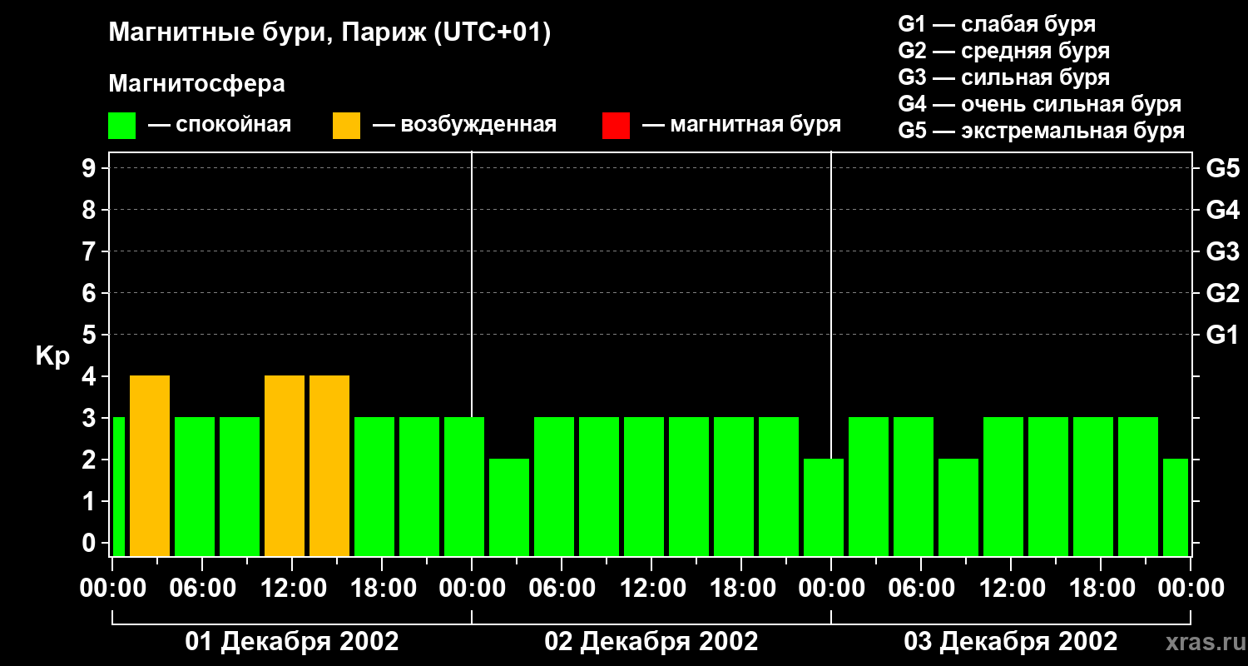The image size is (1248, 666).
Task: Click the 06:00 time label under 03 December
Action: coord(921,589)
